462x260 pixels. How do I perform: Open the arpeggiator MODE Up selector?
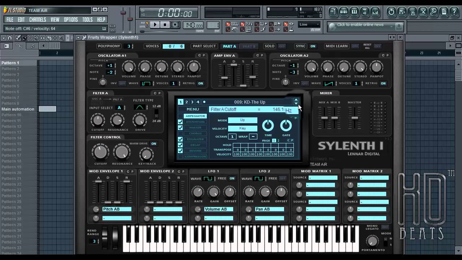243,120
